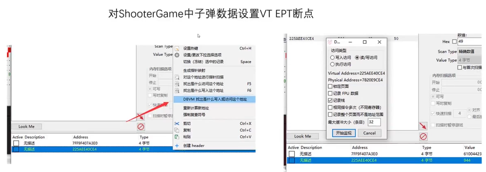Expand the Value Type dropdown showing 4 字节
This screenshot has width=486, height=172.
469,60
